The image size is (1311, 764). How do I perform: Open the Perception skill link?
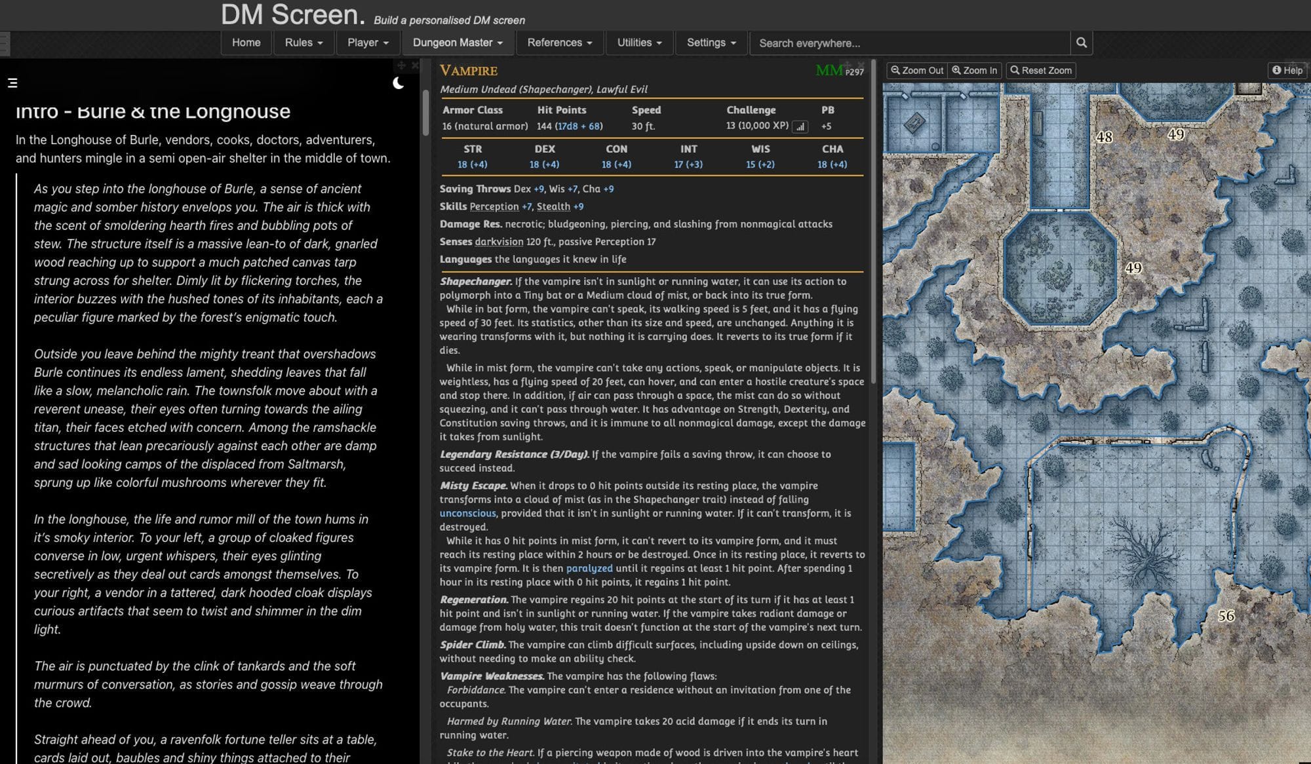click(x=494, y=206)
